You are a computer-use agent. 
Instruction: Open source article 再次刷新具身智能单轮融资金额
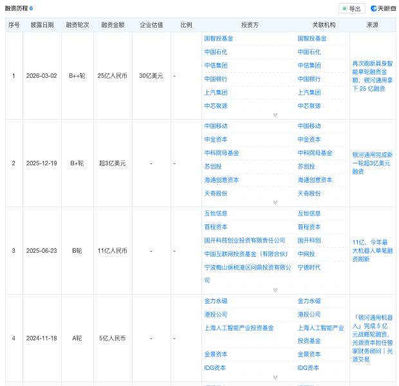[373, 76]
